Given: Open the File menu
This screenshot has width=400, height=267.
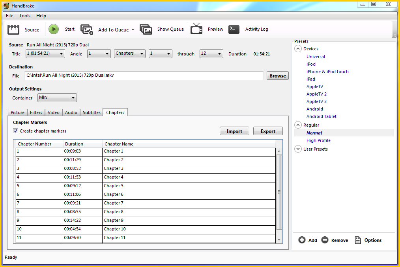Looking at the screenshot, I should coord(9,16).
